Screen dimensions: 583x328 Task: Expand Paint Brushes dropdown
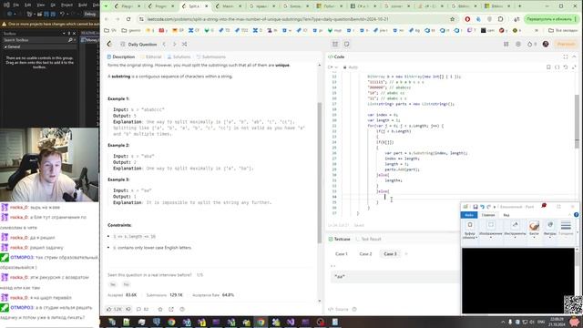[x=534, y=230]
